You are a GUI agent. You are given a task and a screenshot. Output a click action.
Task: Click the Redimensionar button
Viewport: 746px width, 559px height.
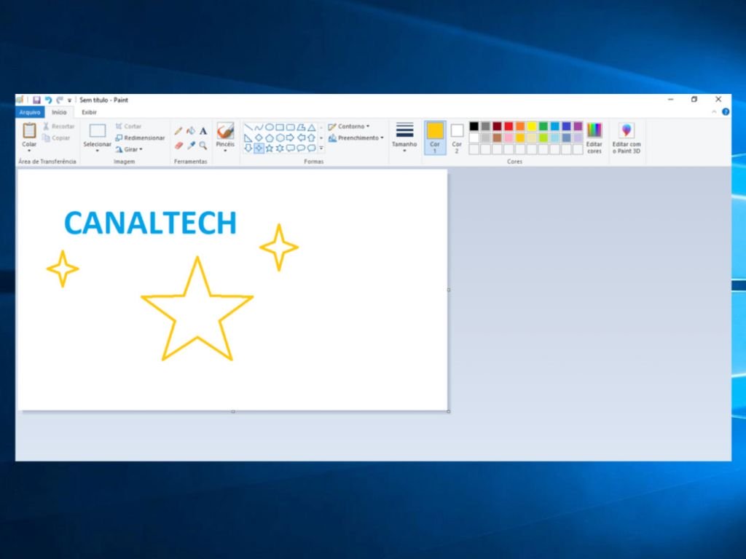(x=141, y=138)
